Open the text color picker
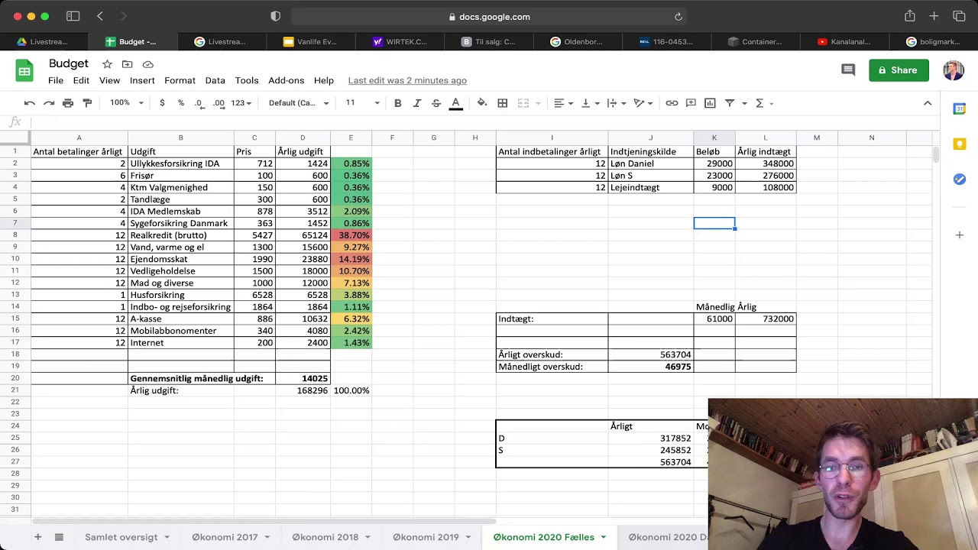Screen dimensions: 978x550 point(455,103)
